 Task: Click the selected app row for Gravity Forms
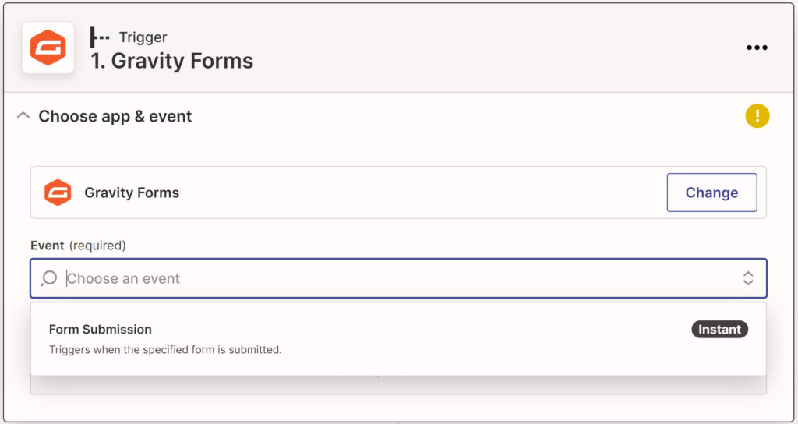pyautogui.click(x=398, y=193)
